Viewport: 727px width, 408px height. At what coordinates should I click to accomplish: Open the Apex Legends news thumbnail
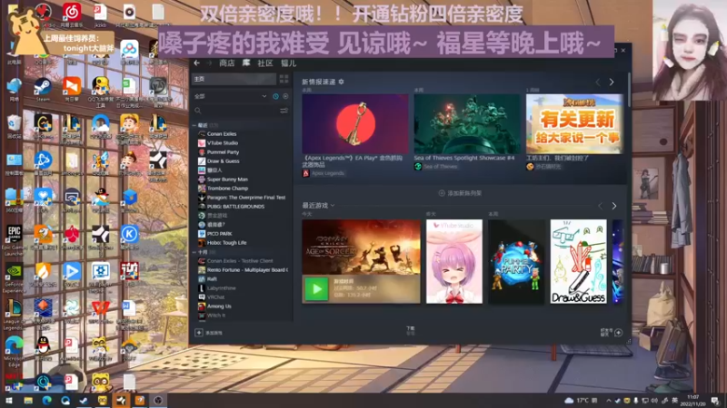pyautogui.click(x=355, y=124)
